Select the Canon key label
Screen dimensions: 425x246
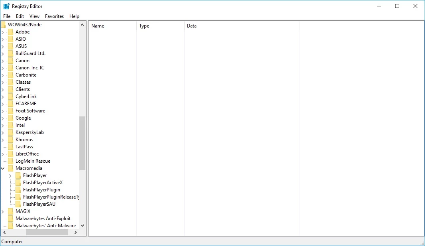coord(22,61)
